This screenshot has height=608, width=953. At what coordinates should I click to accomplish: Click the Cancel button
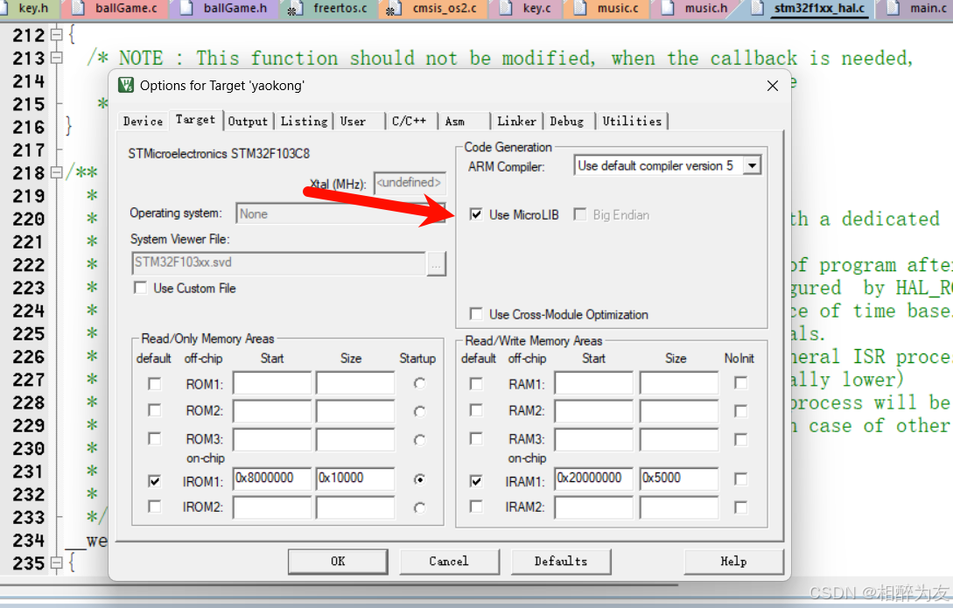pos(449,562)
